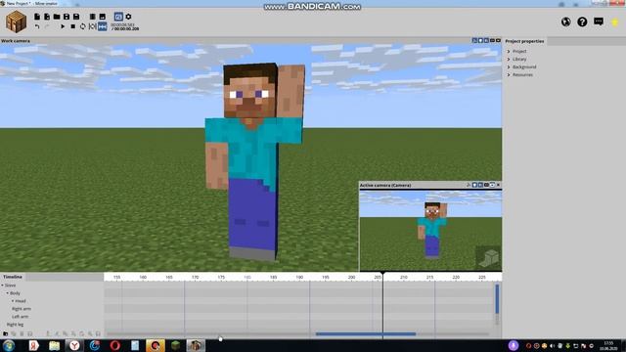Toggle the blue-highlighted timeline interval button

tap(103, 26)
